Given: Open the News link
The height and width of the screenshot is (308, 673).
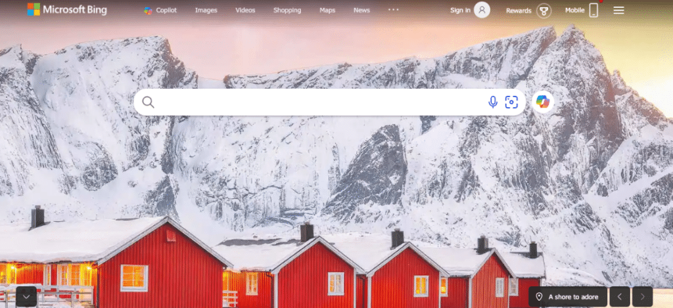Looking at the screenshot, I should pyautogui.click(x=361, y=11).
